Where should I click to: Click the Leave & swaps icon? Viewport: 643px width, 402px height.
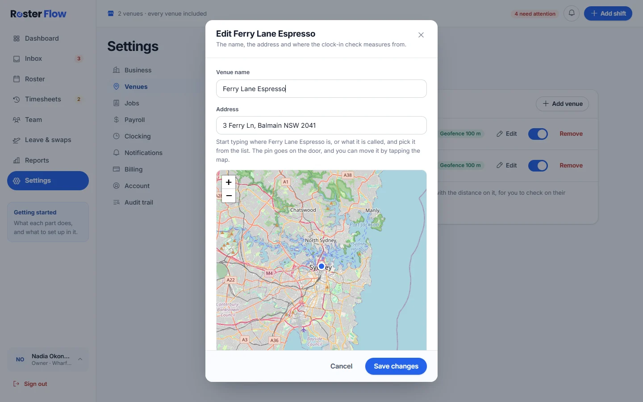(17, 140)
